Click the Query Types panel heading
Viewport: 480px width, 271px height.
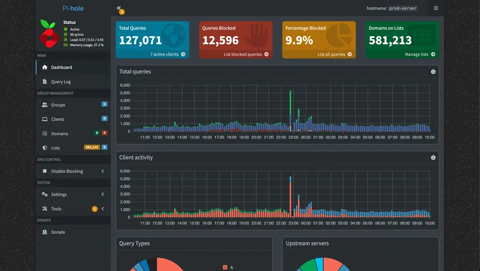tap(134, 243)
